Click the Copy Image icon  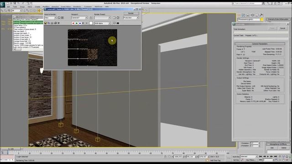49,23
